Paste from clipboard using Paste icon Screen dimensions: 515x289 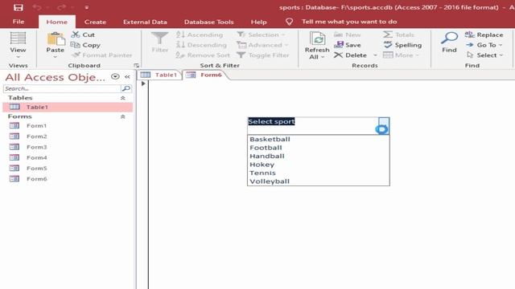[x=56, y=39]
